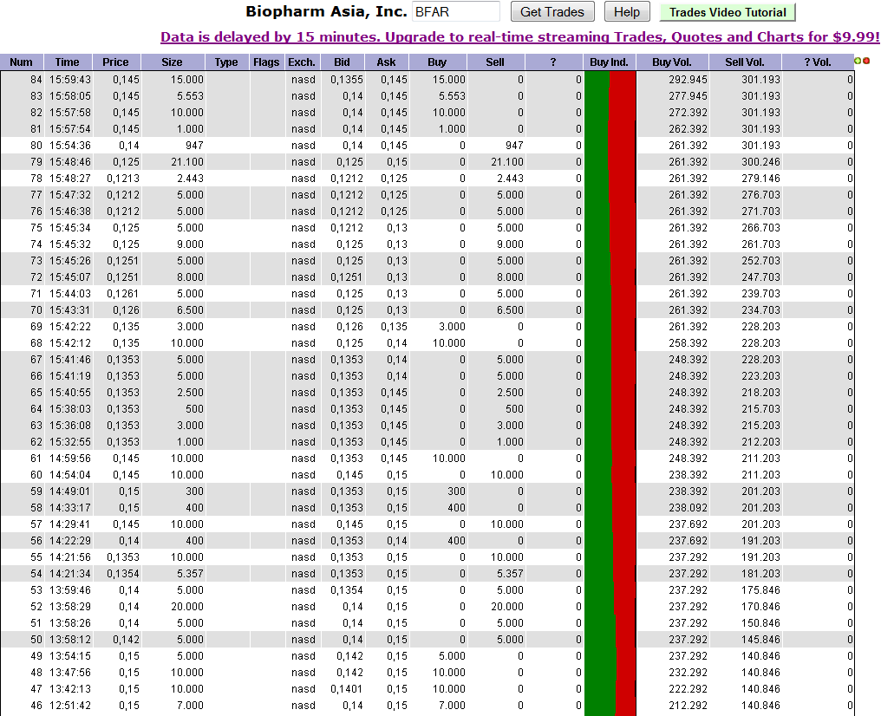881x716 pixels.
Task: Open the Help button
Action: point(627,11)
